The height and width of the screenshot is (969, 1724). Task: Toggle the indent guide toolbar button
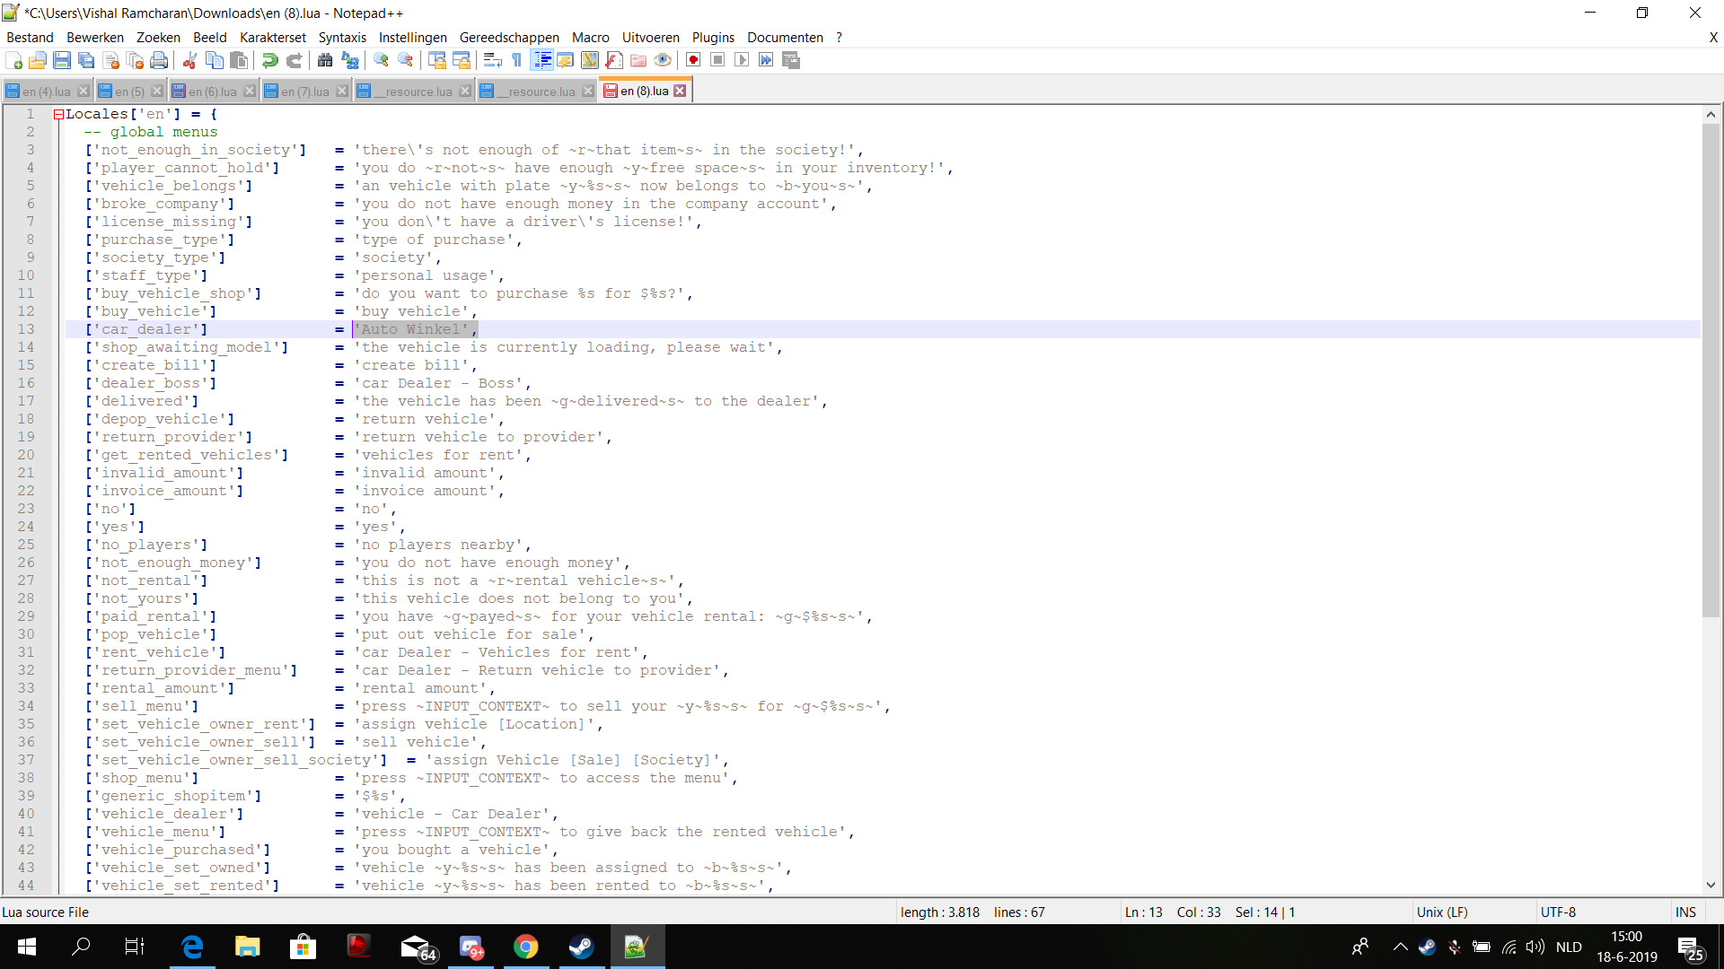[x=542, y=60]
